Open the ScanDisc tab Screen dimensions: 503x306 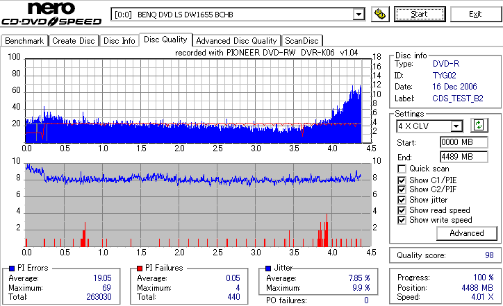(302, 41)
